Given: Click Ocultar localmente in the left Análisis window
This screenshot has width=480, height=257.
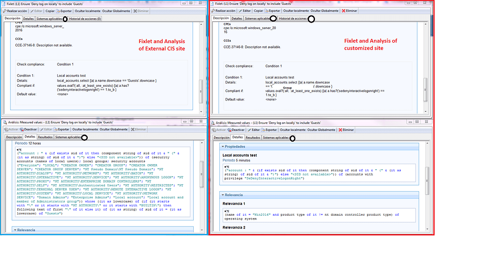Looking at the screenshot, I should [85, 129].
